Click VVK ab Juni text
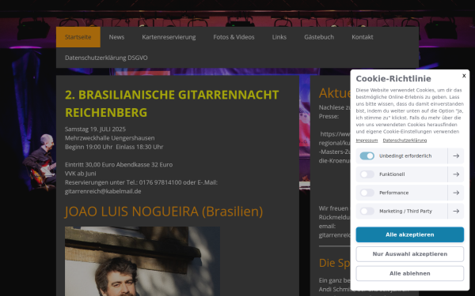 [x=80, y=174]
